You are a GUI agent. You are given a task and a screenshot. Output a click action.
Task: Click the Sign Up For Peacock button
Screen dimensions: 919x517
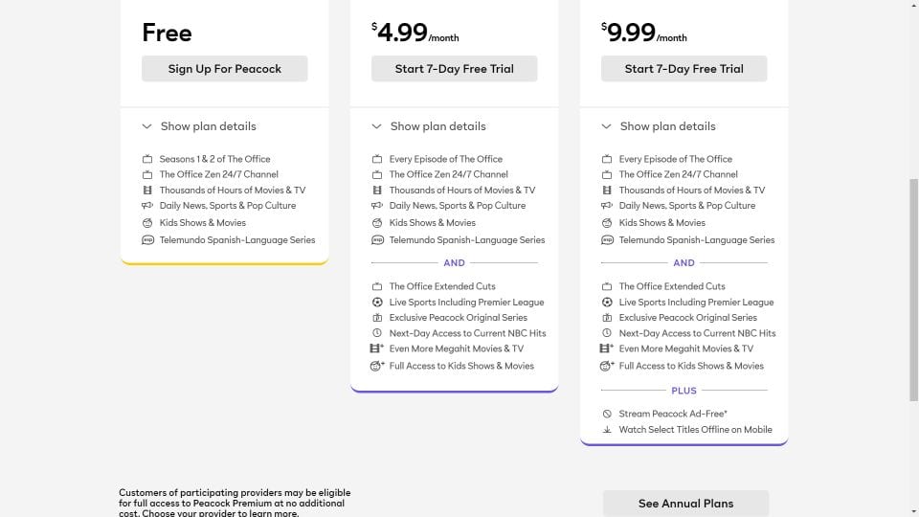tap(224, 69)
